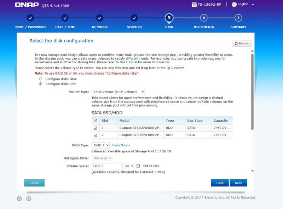
Task: Click the Refresh button
Action: pyautogui.click(x=242, y=43)
